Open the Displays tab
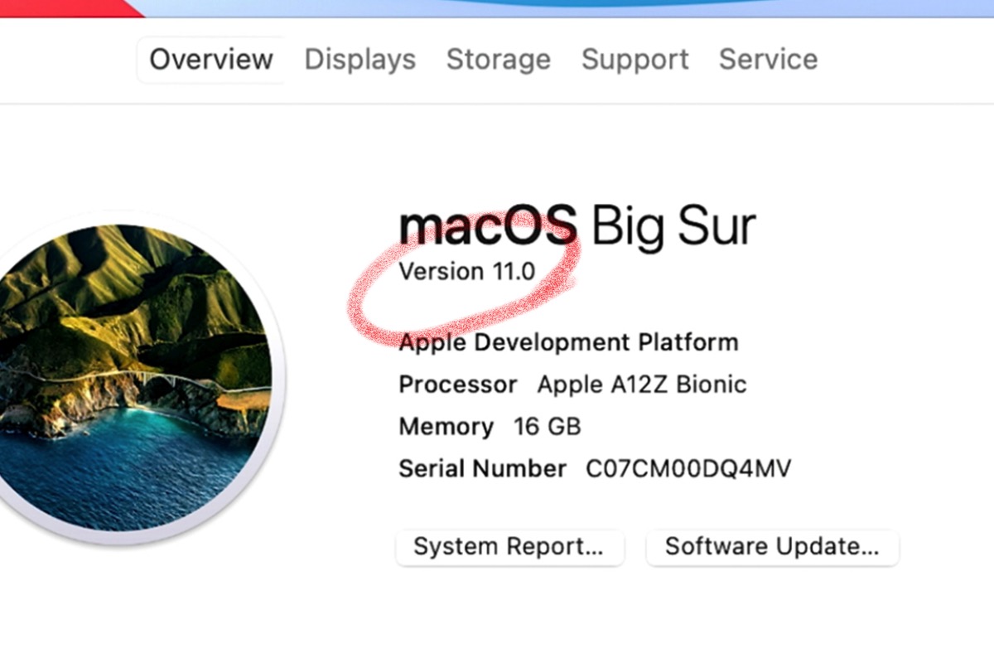 click(360, 60)
